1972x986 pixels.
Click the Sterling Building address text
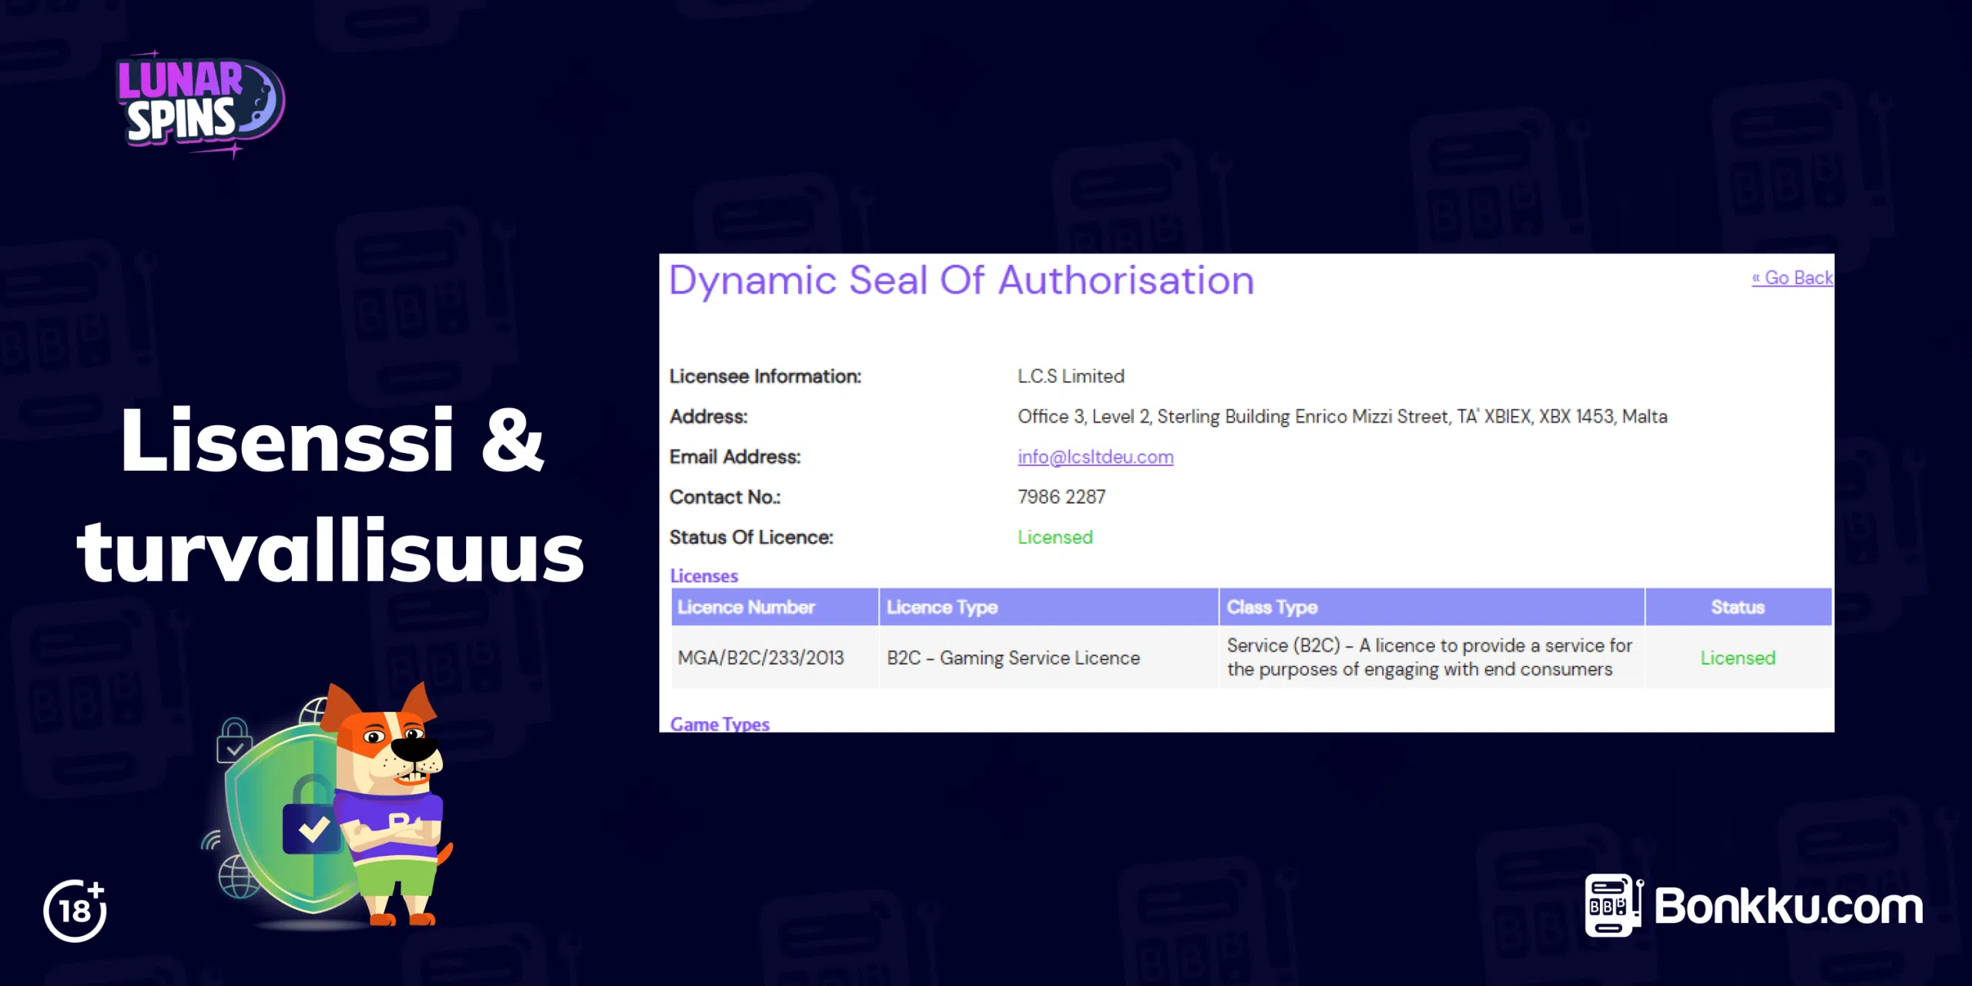1342,417
